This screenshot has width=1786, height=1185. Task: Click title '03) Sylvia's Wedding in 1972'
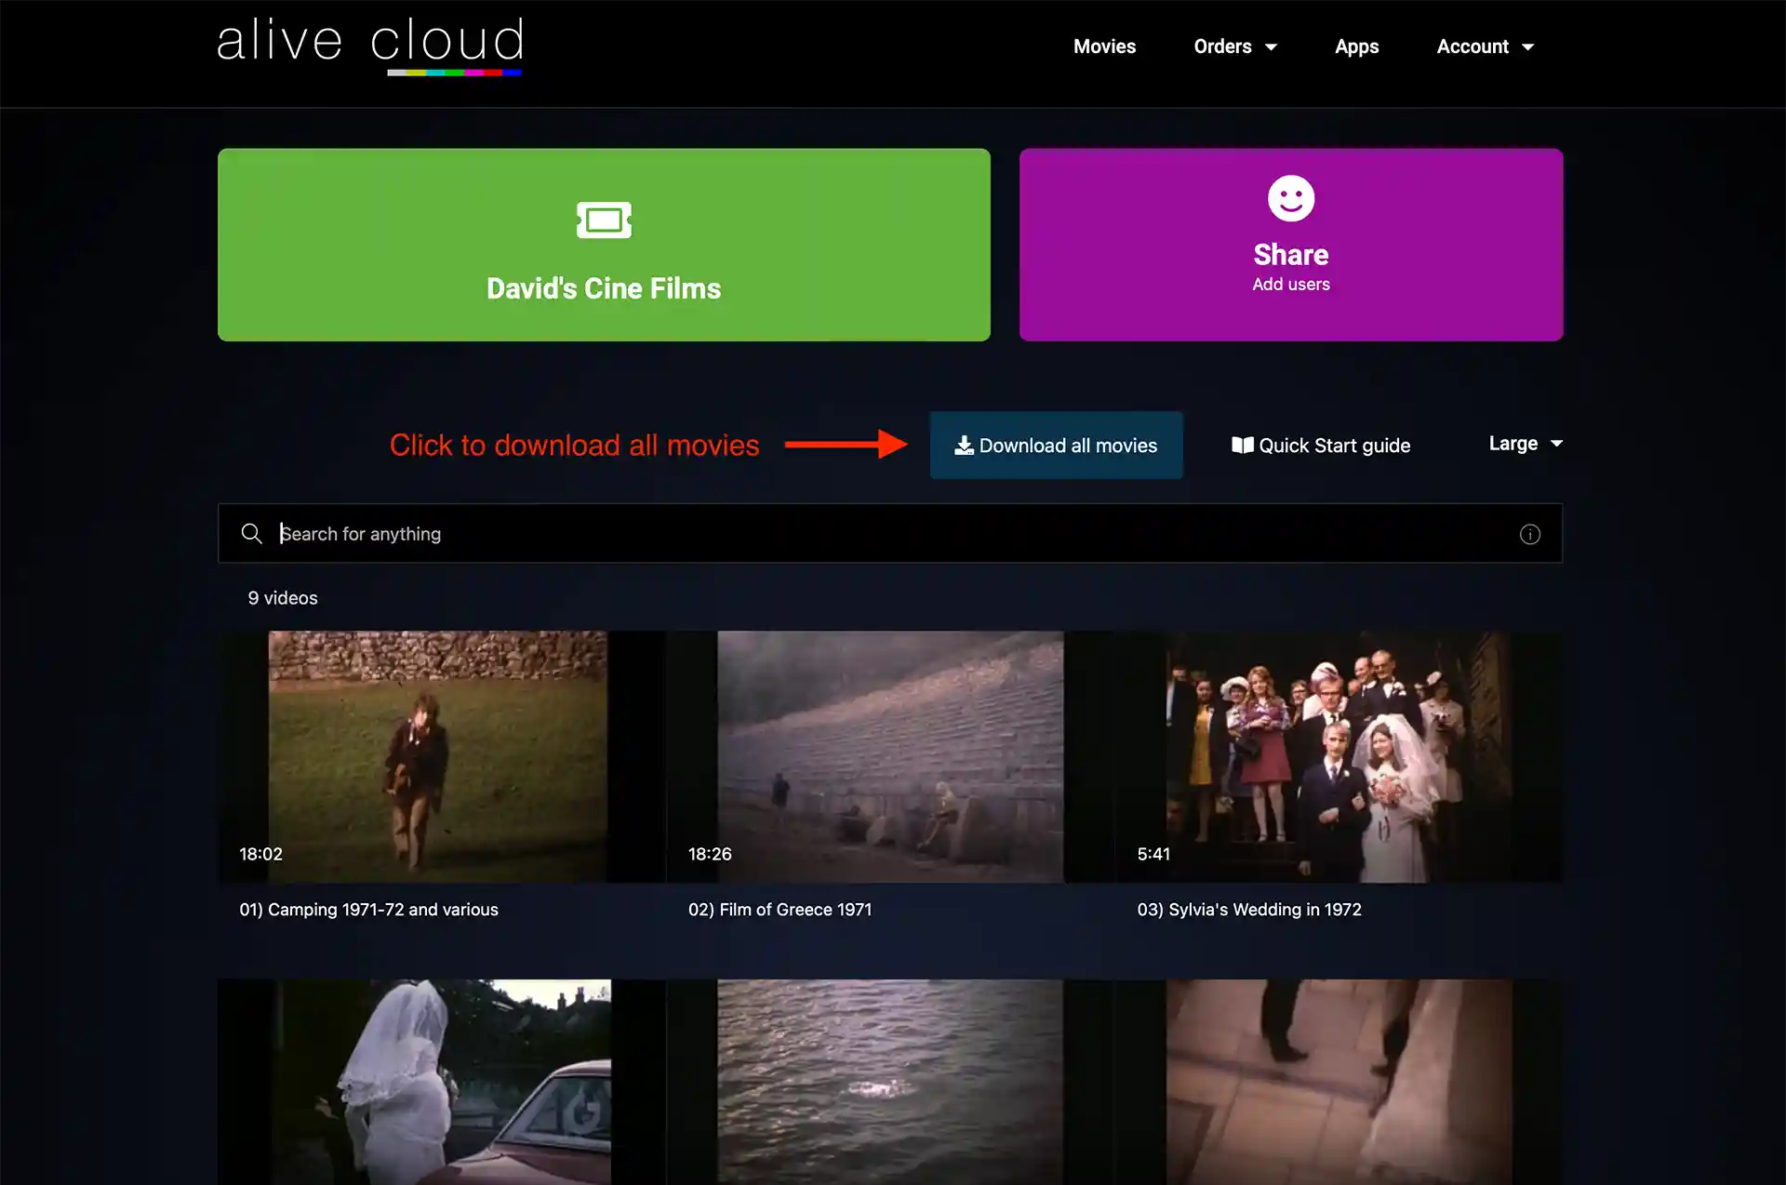click(x=1249, y=910)
